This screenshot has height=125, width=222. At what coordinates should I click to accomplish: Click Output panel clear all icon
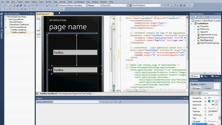point(115,102)
